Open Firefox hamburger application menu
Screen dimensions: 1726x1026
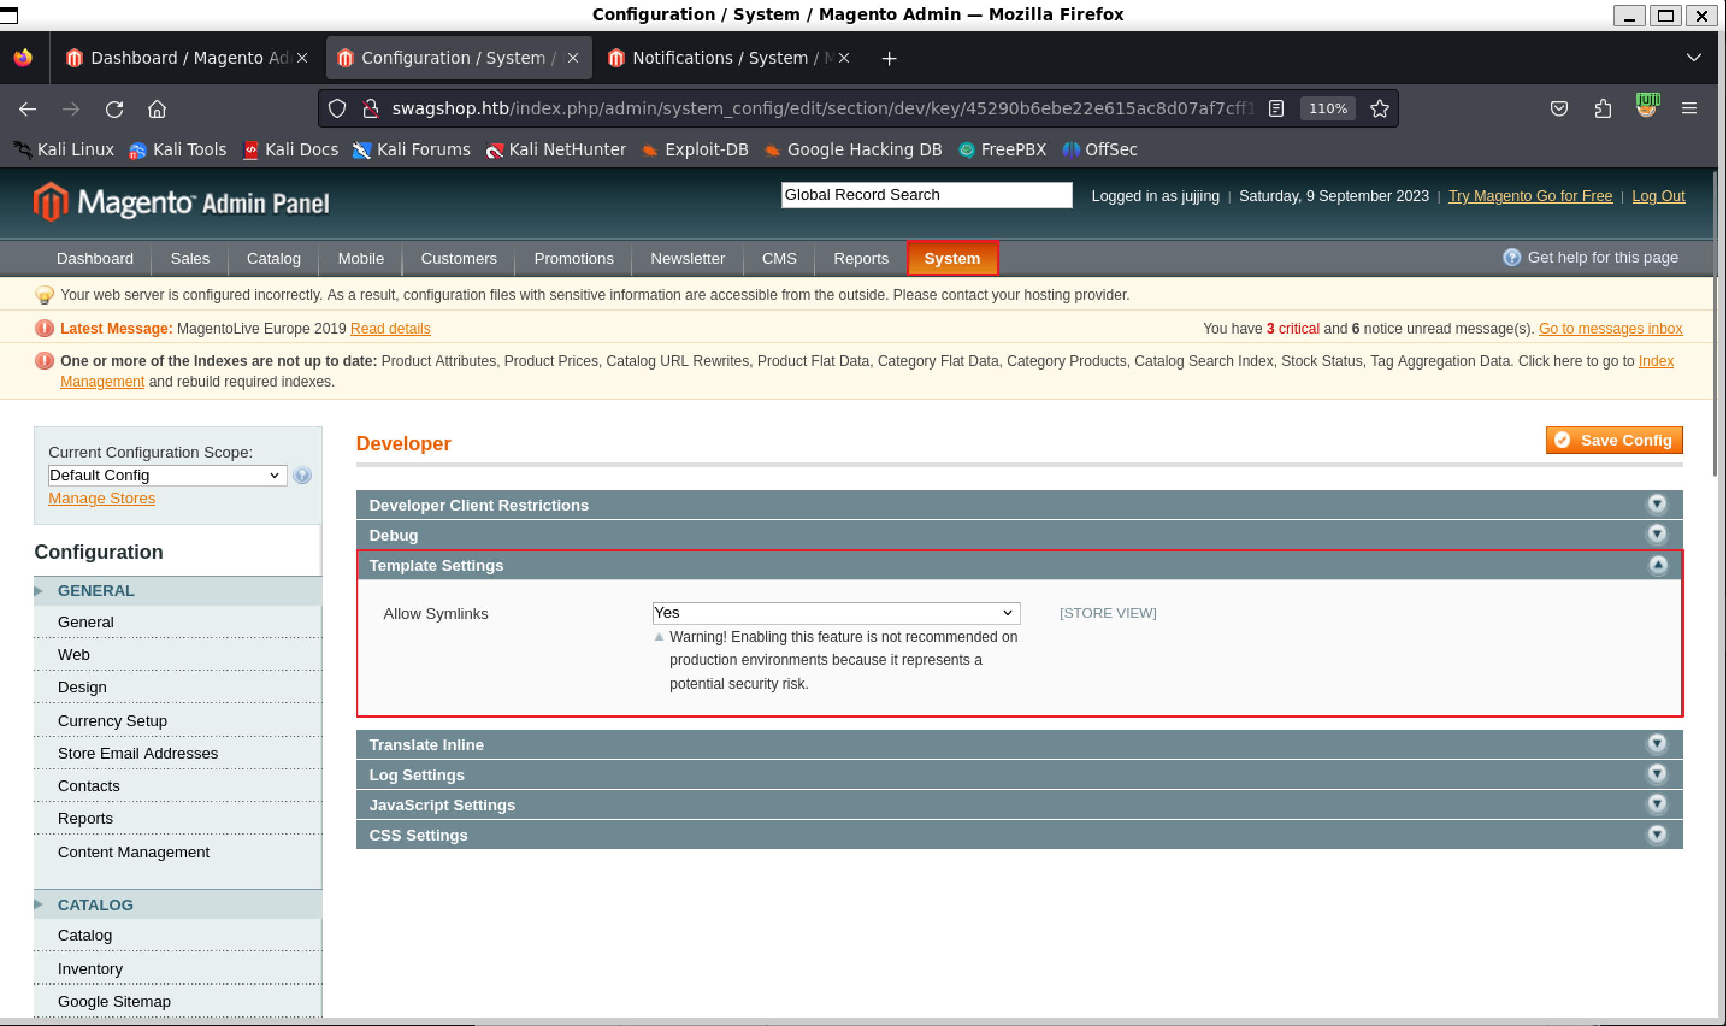click(x=1689, y=108)
